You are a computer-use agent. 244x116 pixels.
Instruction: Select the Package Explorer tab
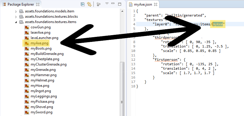coord(21,4)
